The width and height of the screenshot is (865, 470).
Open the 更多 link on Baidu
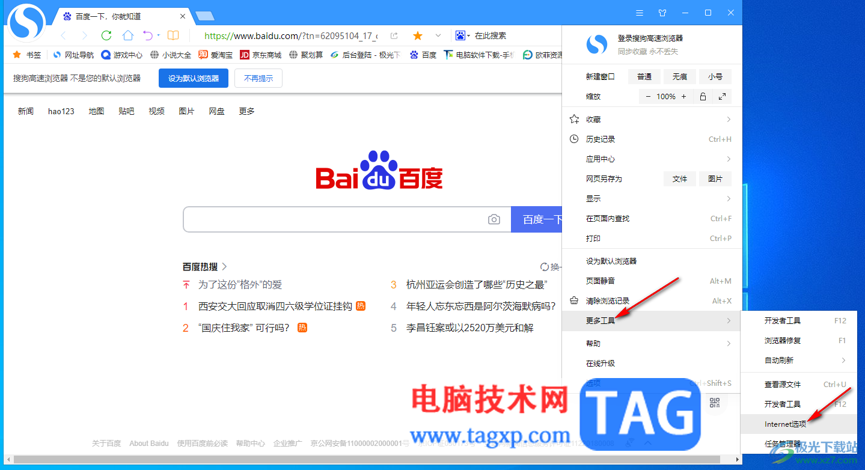(247, 111)
